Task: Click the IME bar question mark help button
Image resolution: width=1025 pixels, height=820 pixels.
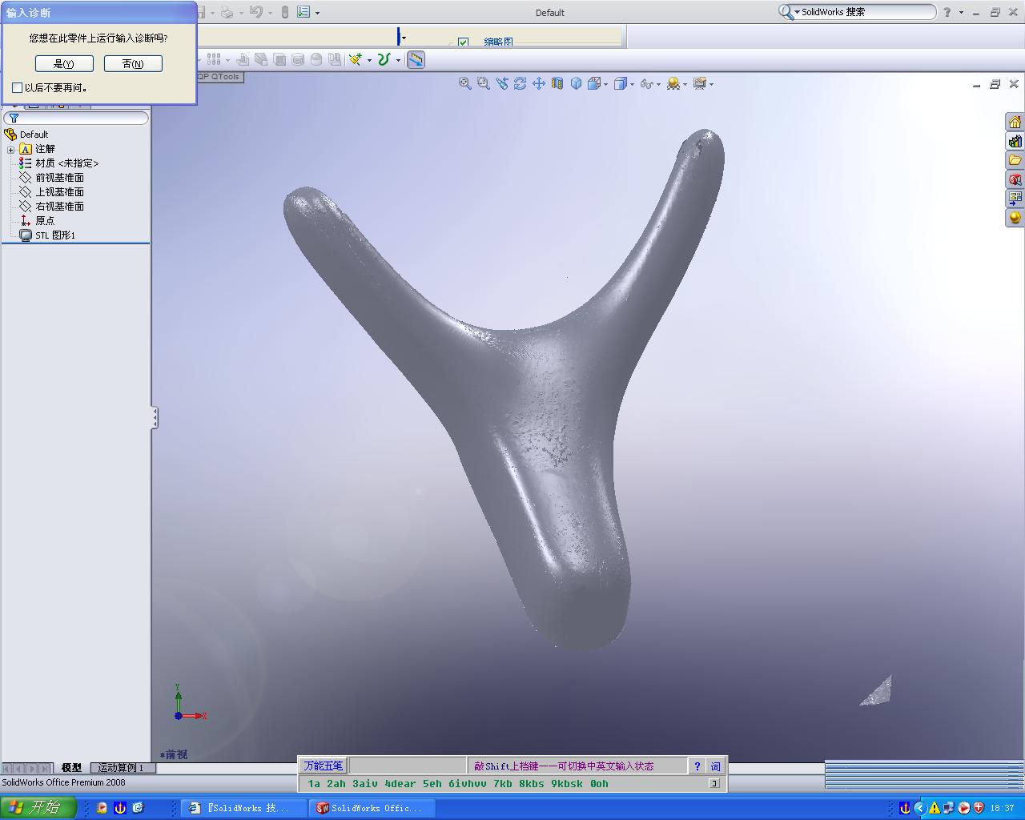Action: [x=697, y=766]
